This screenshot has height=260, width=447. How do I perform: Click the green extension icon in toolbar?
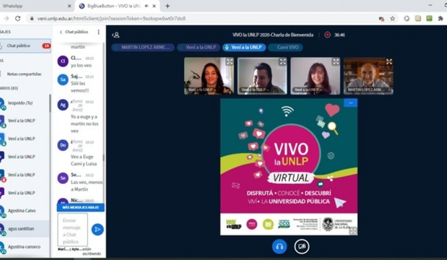click(429, 18)
